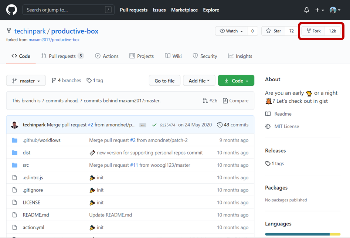Open Update README.md commit message
Image resolution: width=350 pixels, height=238 pixels.
point(111,215)
